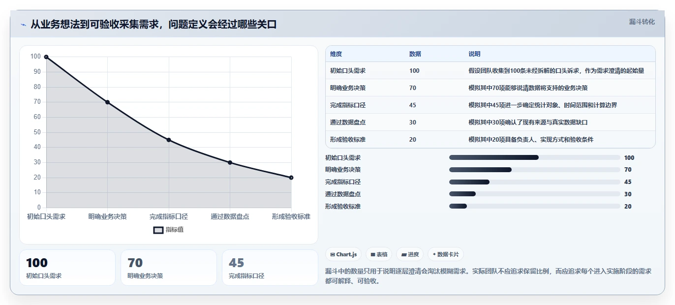Click the 数据 column header
Screen dimensions: 675x305
[x=415, y=54]
